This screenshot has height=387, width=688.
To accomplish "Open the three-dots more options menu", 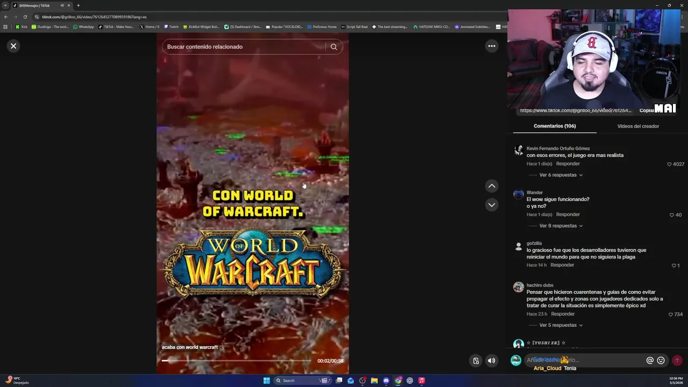I will (x=491, y=46).
